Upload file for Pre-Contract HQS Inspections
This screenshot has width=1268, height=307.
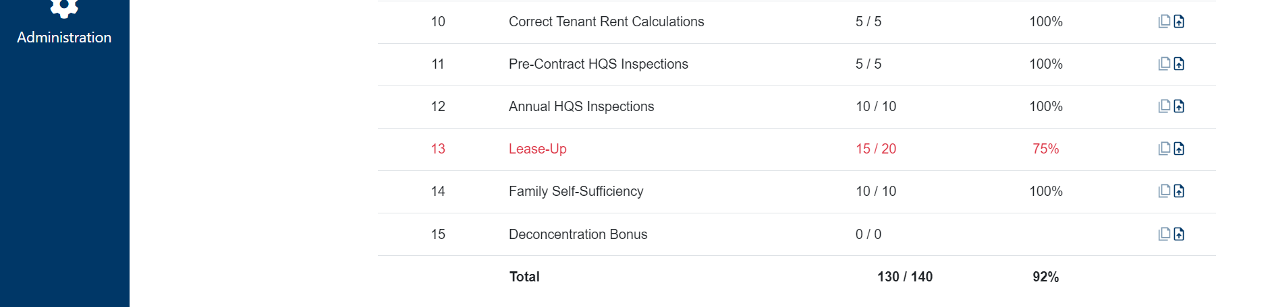[1179, 64]
